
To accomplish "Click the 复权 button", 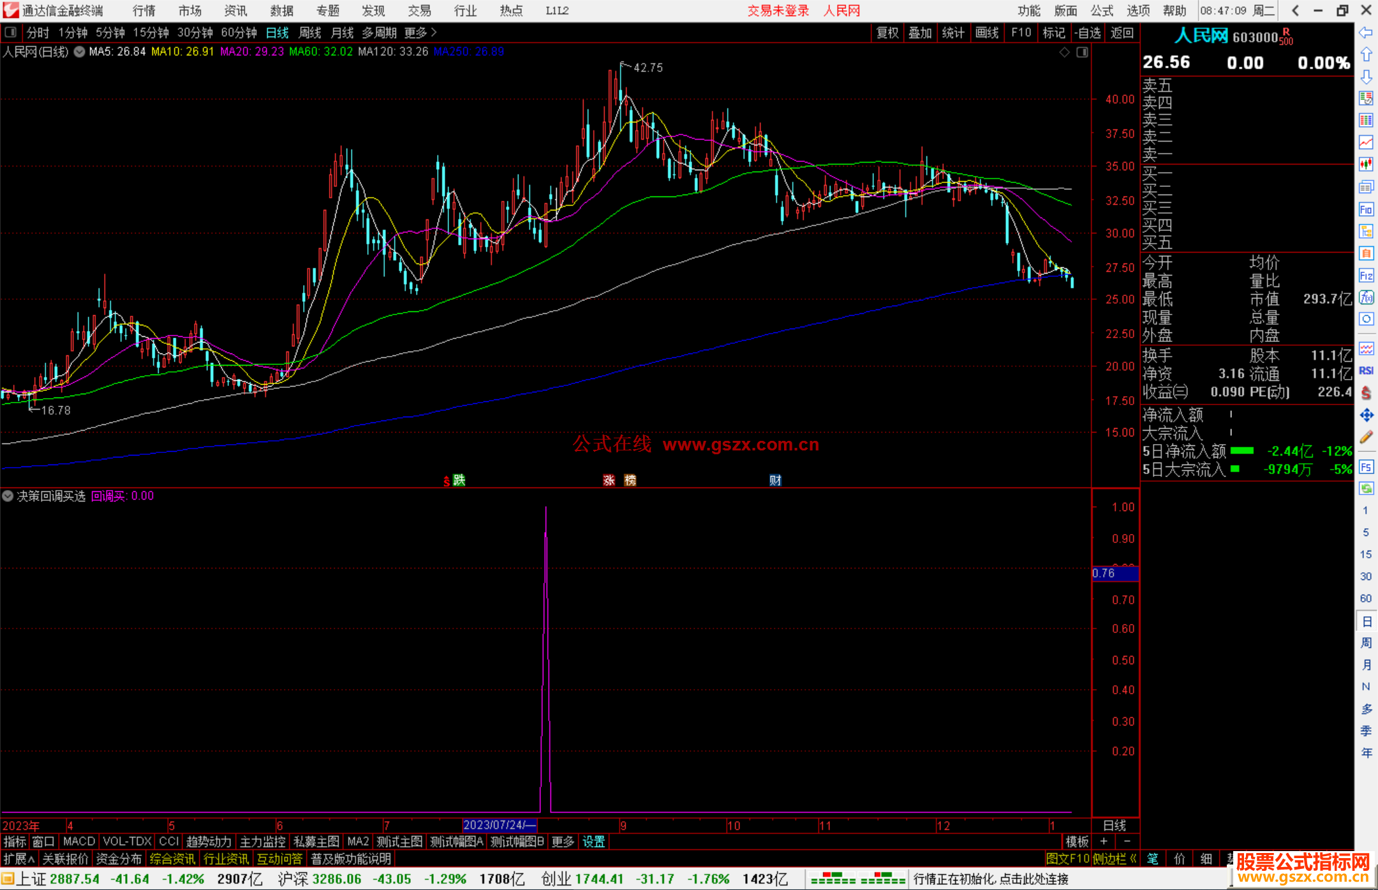I will point(887,33).
